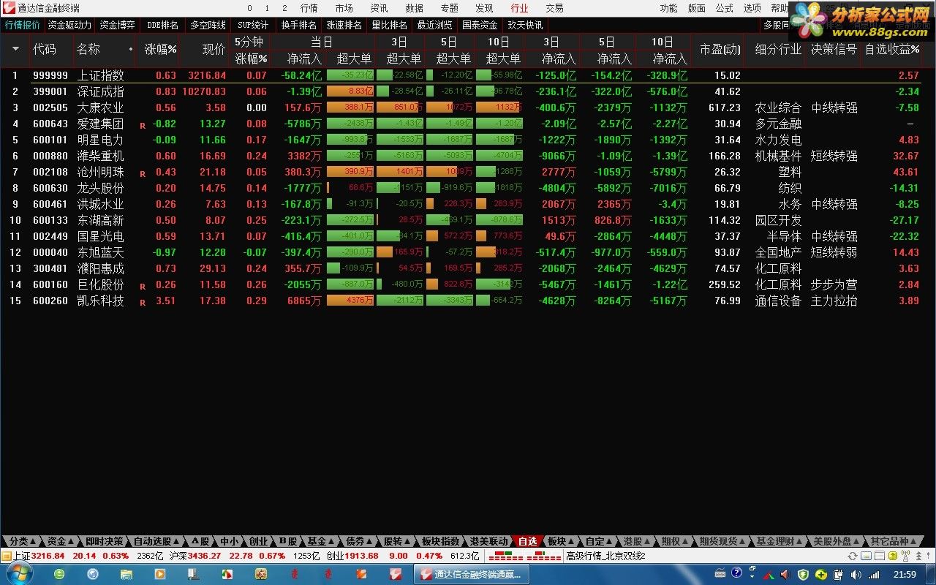This screenshot has width=936, height=585.
Task: Click the network signal bars tray icon
Action: tap(874, 573)
